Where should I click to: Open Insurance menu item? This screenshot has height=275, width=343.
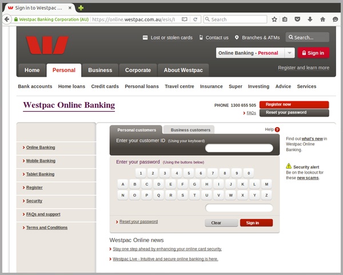pyautogui.click(x=212, y=87)
